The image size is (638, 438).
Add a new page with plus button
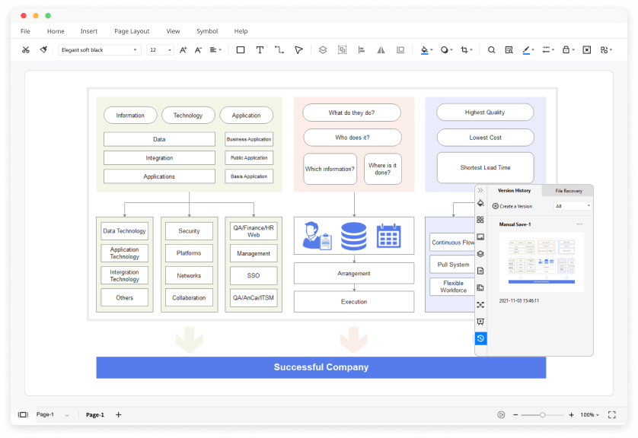(x=119, y=415)
